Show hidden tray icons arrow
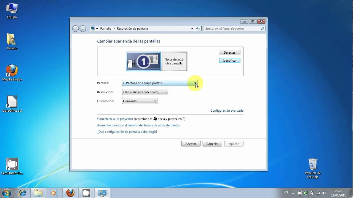Screen dimensions: 353x198 [293, 193]
